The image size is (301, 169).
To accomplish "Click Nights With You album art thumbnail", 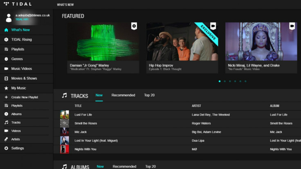I will (65, 149).
